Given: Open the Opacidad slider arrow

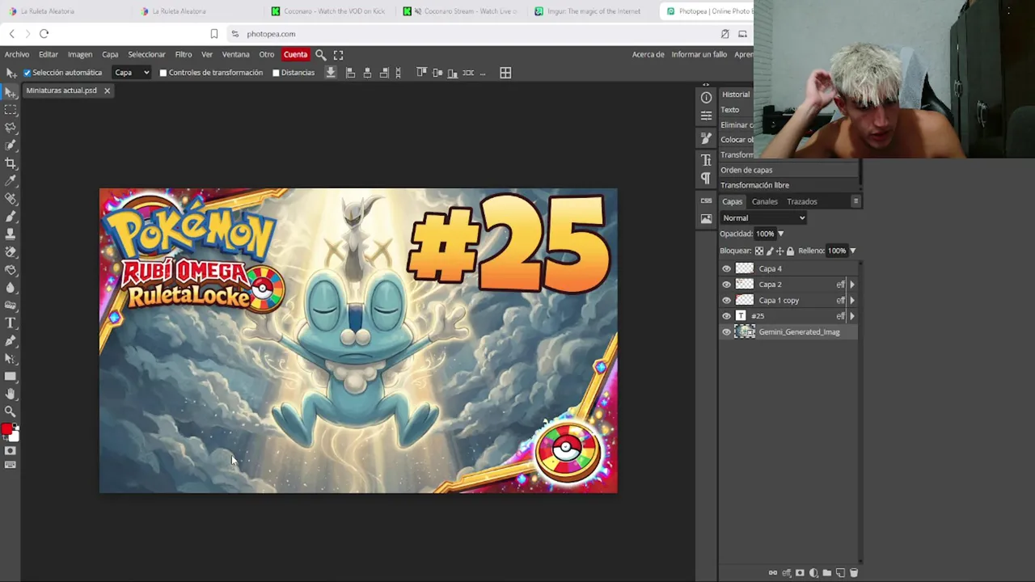Looking at the screenshot, I should [x=780, y=234].
